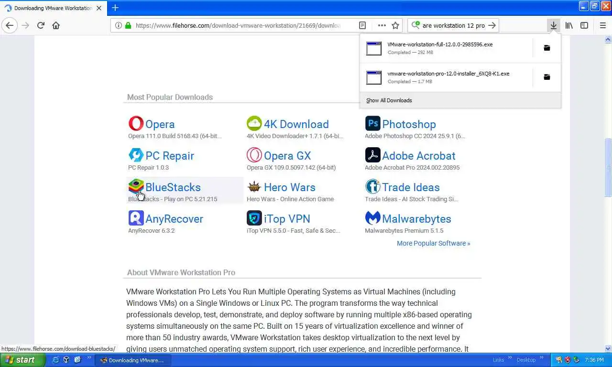Open the Trade Ideas link

(411, 187)
